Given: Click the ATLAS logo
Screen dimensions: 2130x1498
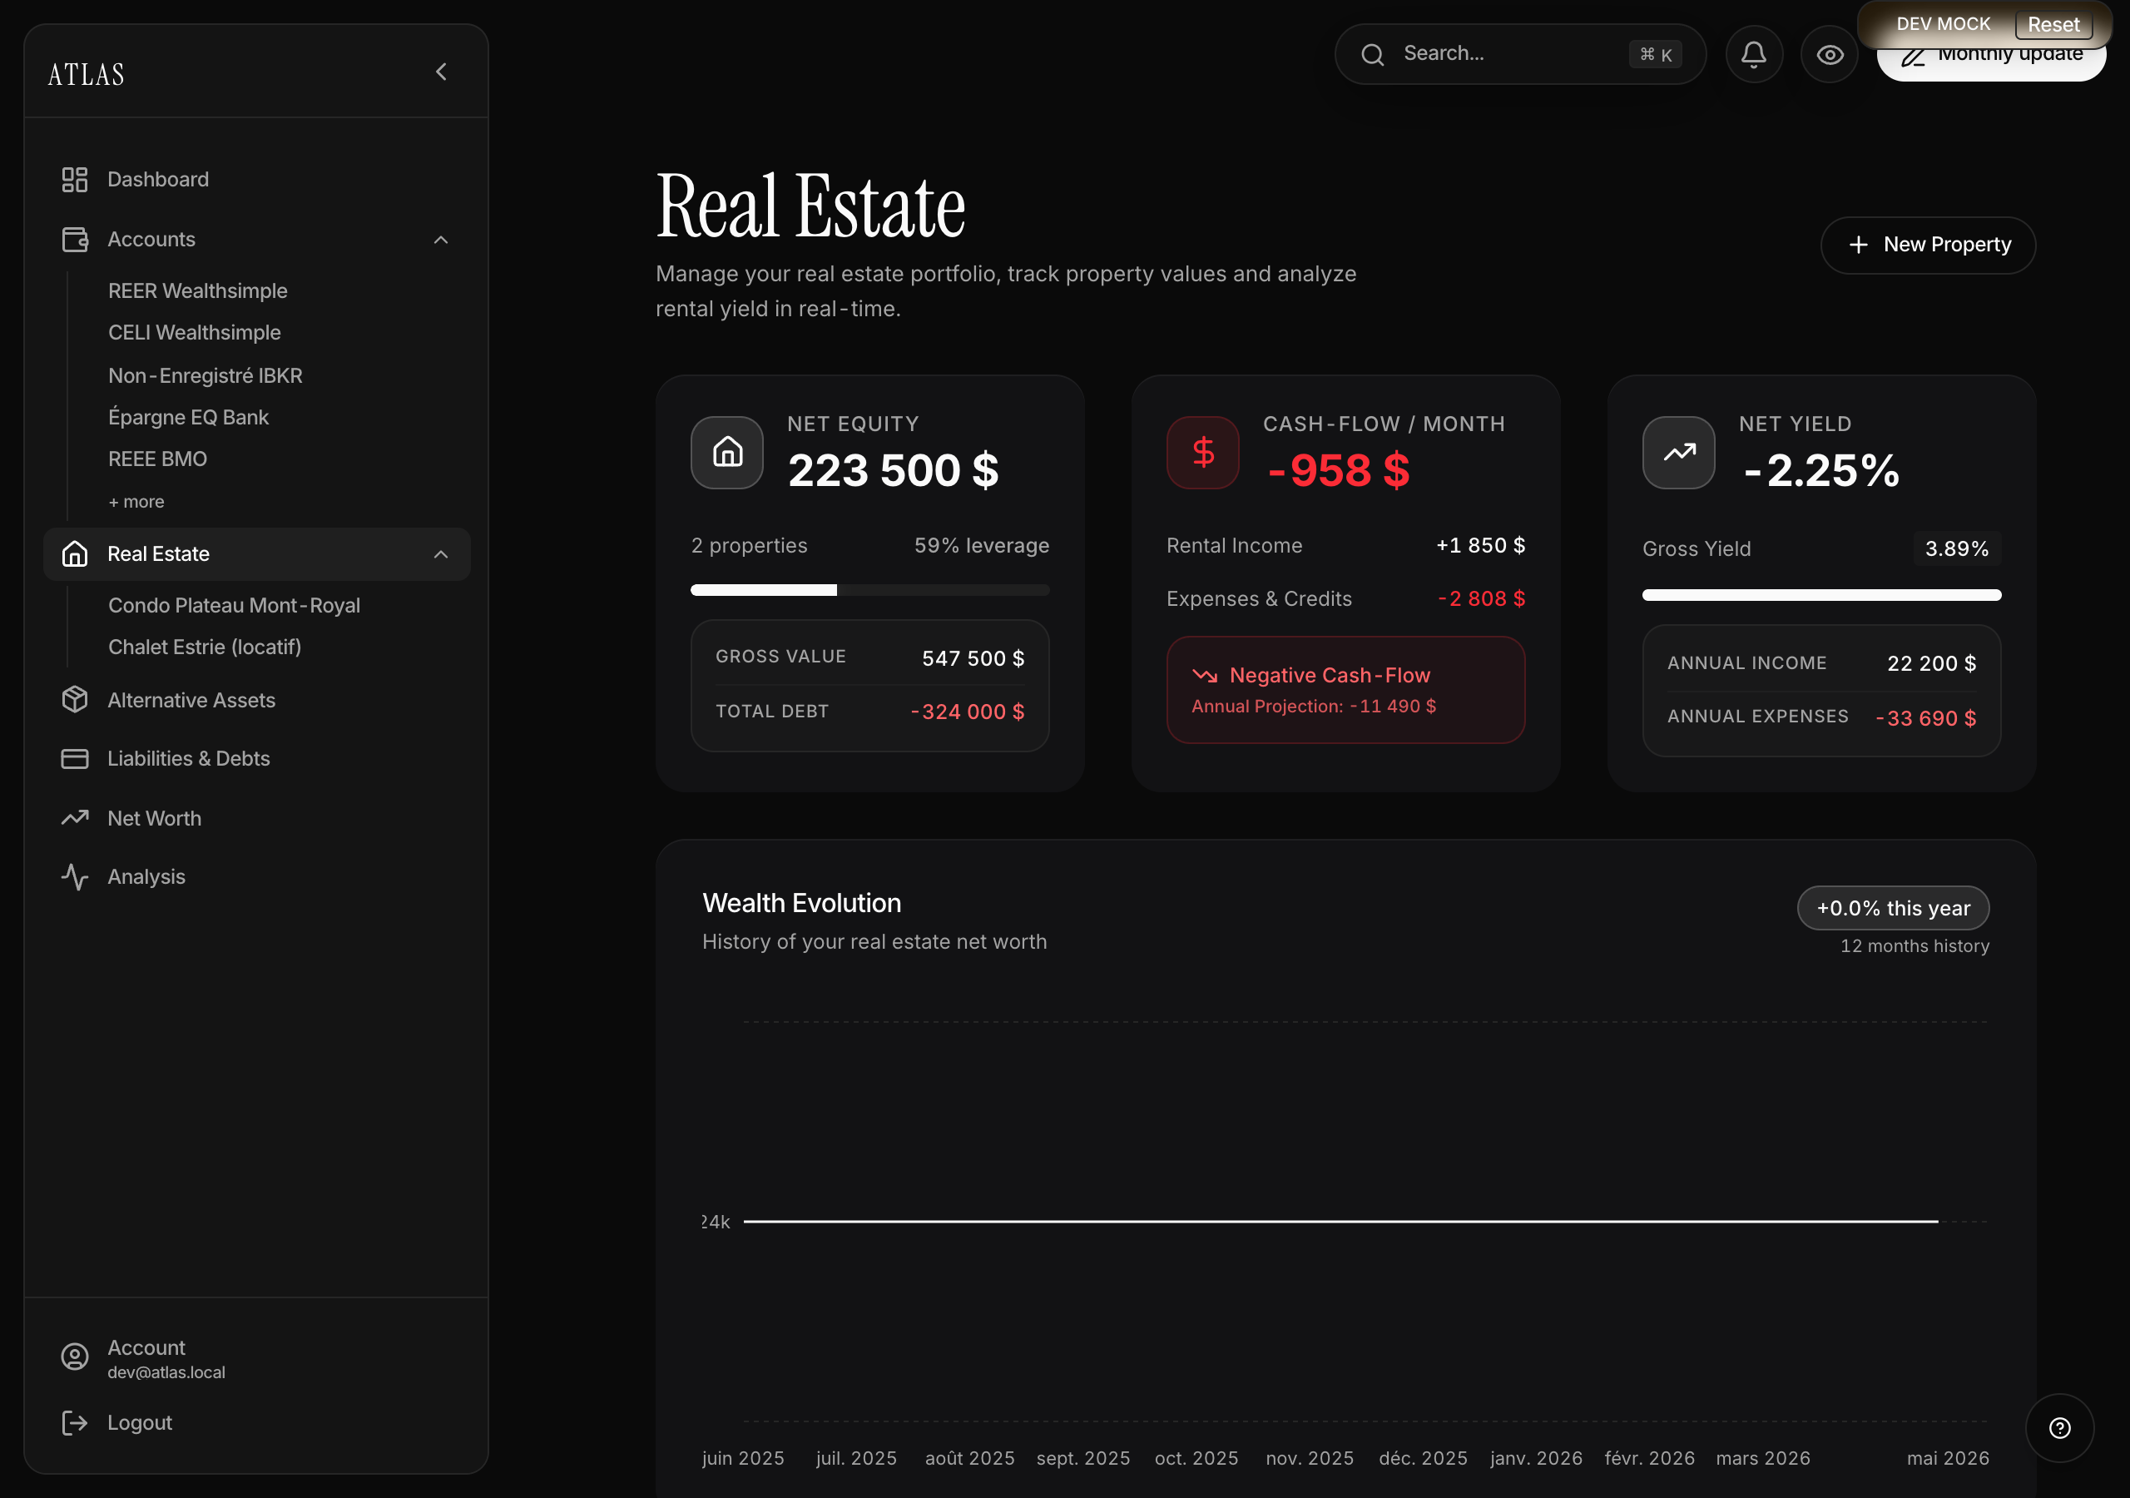Looking at the screenshot, I should click(x=87, y=74).
